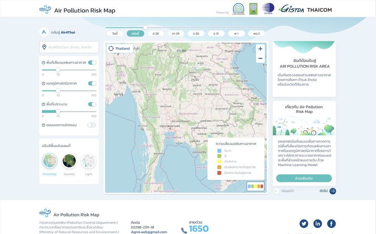Open the Pollution Control Department logo
Screen dimensions: 376x234
click(x=239, y=9)
